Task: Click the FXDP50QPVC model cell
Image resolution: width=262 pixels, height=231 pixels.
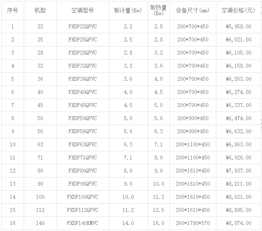Action: (x=82, y=118)
